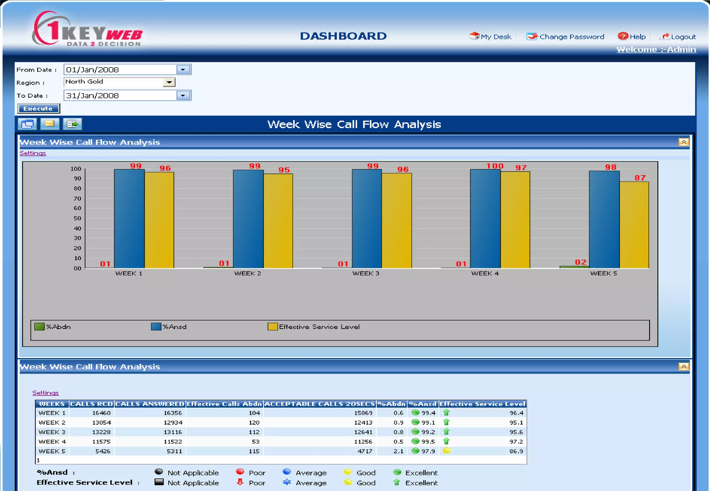Click the WEEKS column header

pos(52,404)
